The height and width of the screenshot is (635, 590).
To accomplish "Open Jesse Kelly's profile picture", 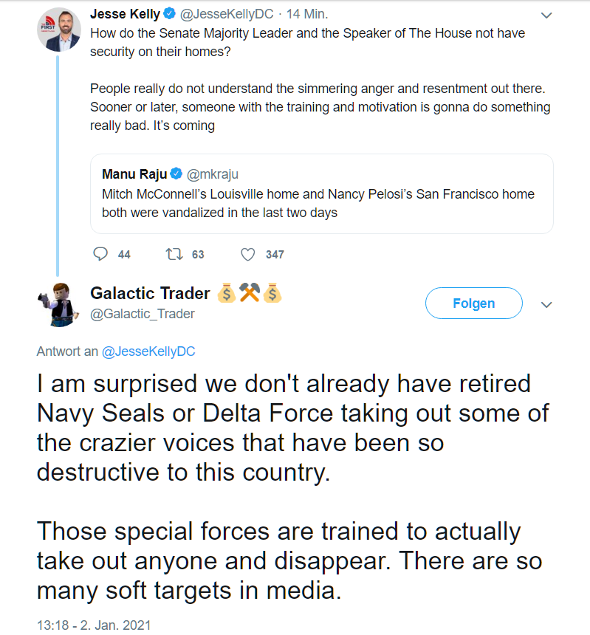I will (59, 30).
